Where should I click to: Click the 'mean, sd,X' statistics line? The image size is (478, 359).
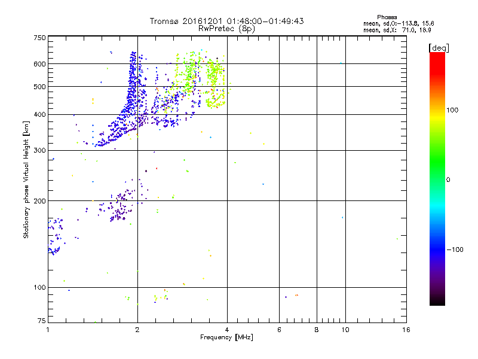tap(397, 30)
